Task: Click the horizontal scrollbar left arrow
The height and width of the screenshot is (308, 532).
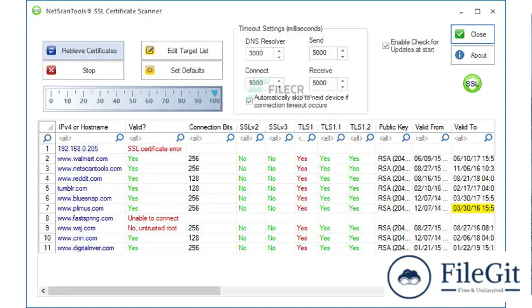Action: (43, 291)
